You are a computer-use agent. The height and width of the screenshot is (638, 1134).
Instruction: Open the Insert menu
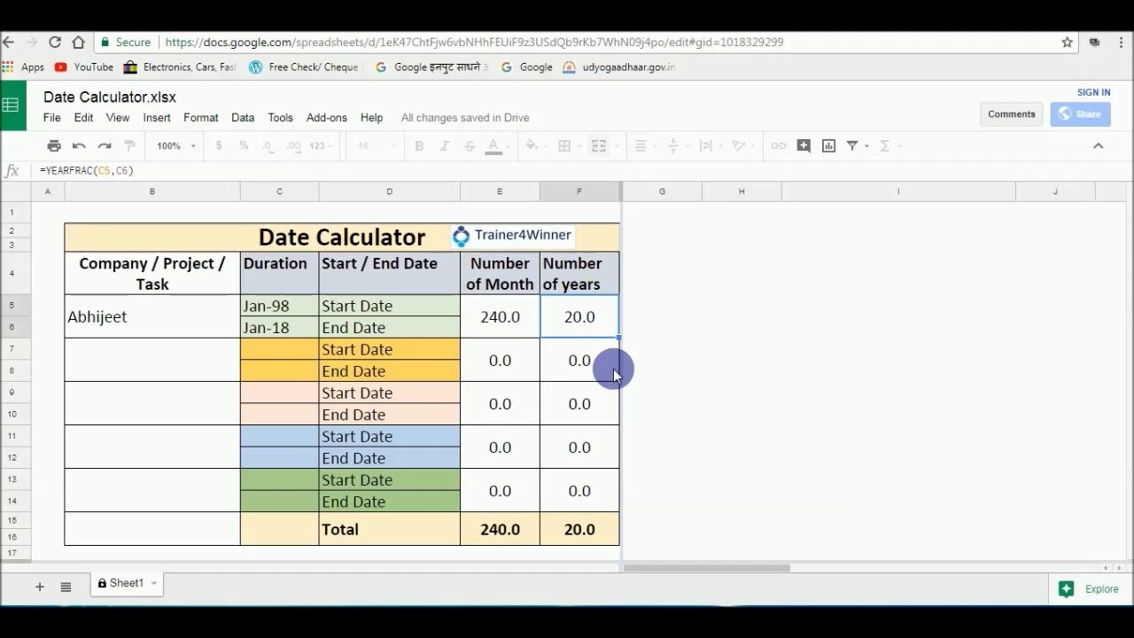point(157,118)
